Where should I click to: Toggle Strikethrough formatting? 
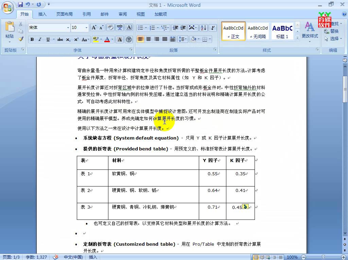(60, 39)
